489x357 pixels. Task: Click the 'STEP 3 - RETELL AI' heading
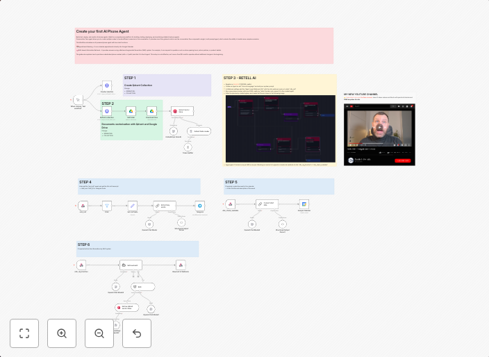(240, 78)
